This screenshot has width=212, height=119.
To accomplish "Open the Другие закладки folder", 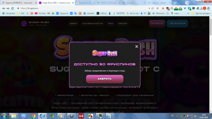I will [x=201, y=13].
